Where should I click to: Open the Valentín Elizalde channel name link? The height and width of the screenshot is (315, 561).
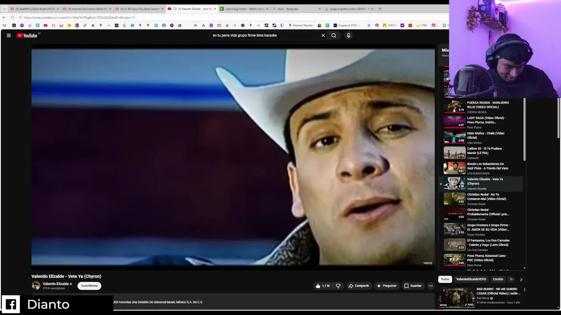coord(56,284)
